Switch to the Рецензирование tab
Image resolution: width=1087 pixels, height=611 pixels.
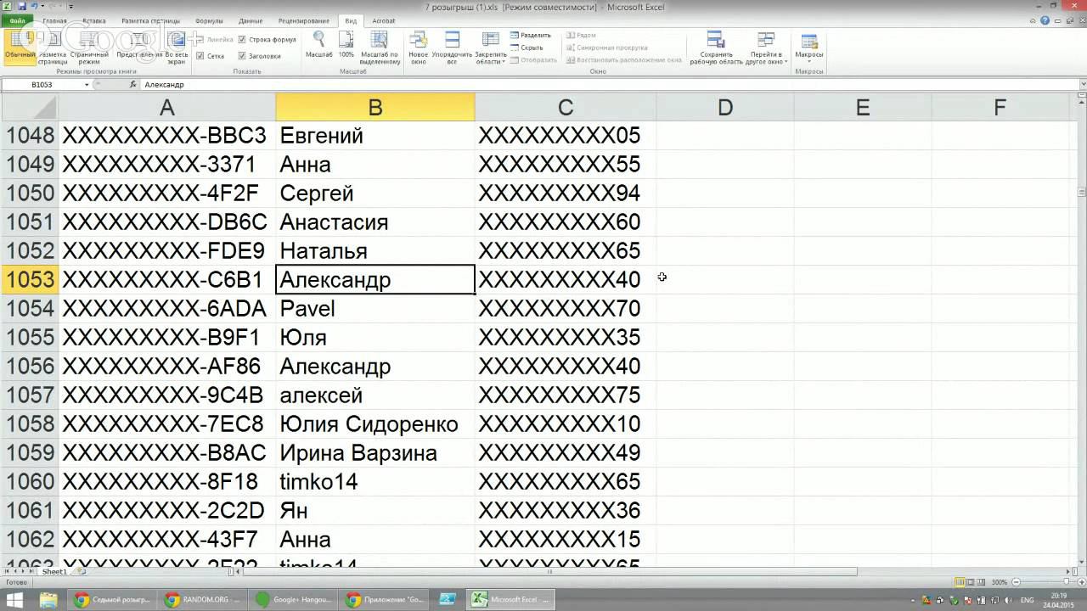pos(304,20)
